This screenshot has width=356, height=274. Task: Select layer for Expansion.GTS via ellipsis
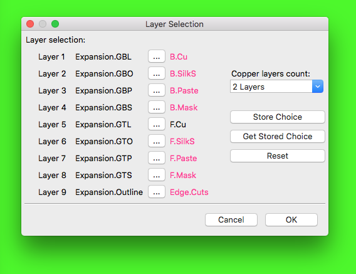click(x=157, y=175)
